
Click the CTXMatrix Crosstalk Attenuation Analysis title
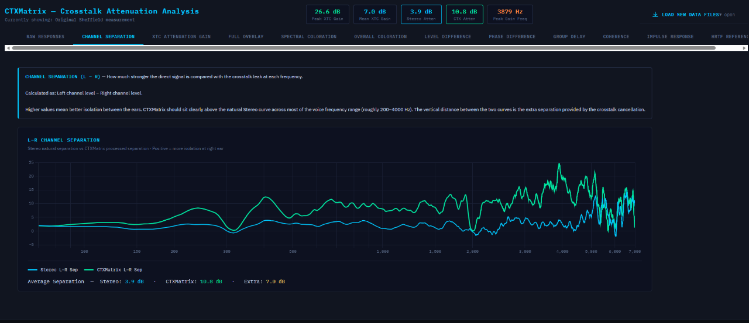(102, 11)
